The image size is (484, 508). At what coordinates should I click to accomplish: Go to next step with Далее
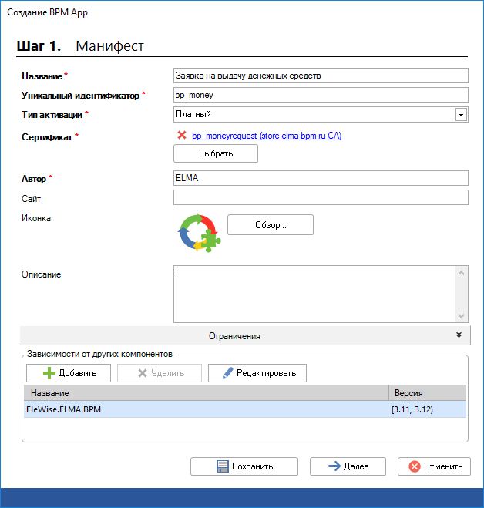348,466
